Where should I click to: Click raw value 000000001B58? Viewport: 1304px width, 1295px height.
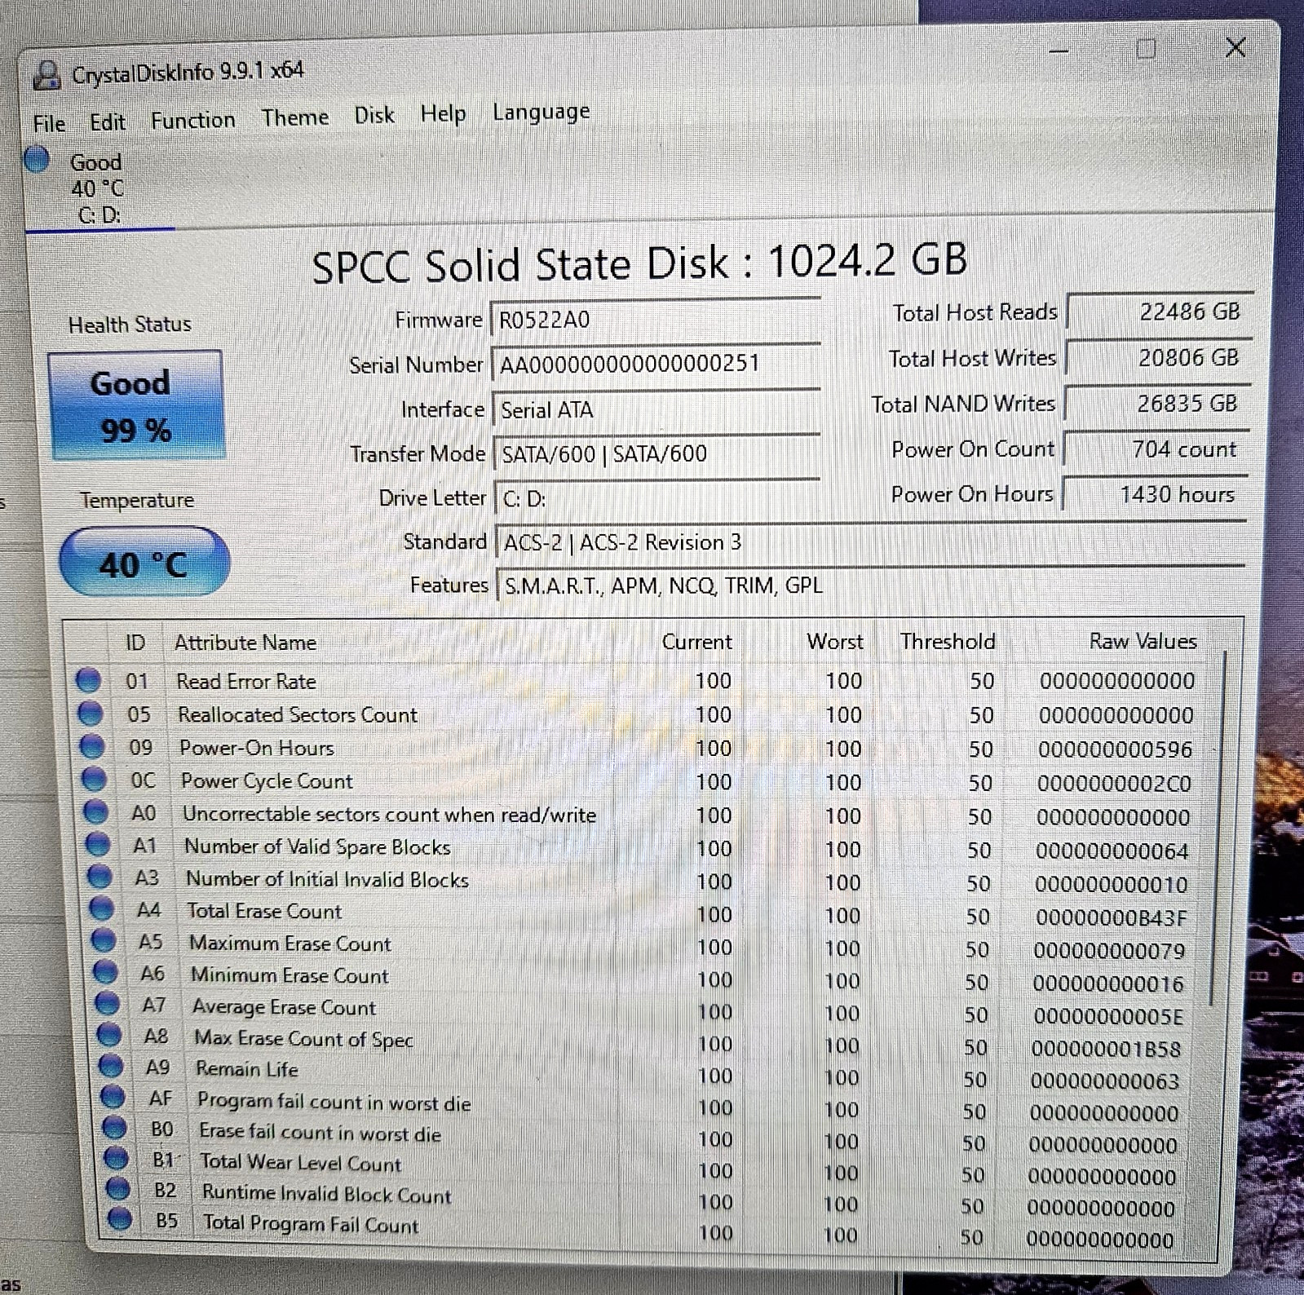pyautogui.click(x=1106, y=1049)
